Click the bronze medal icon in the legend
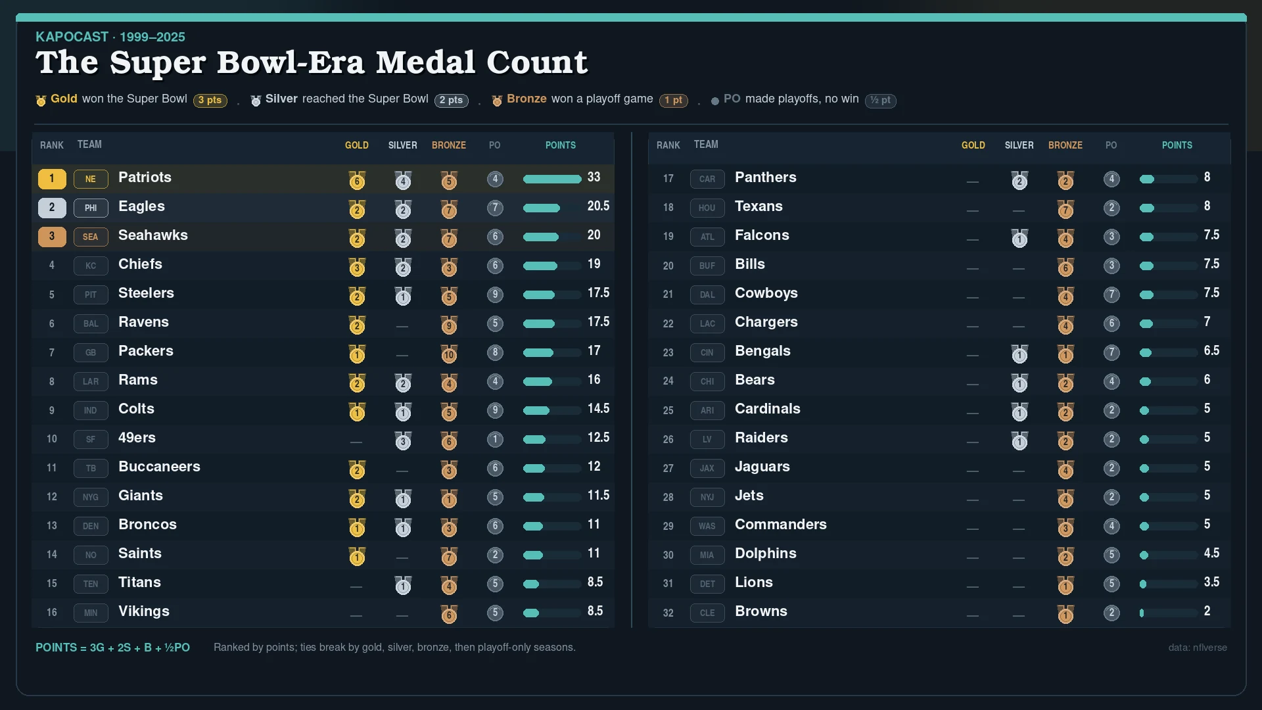Screen dimensions: 1262x710 coord(497,101)
